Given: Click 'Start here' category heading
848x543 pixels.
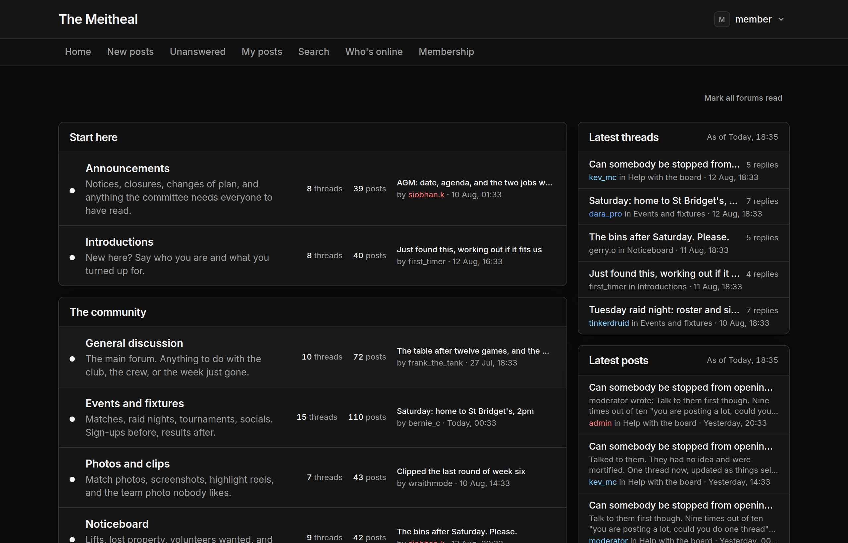Looking at the screenshot, I should click(x=93, y=137).
